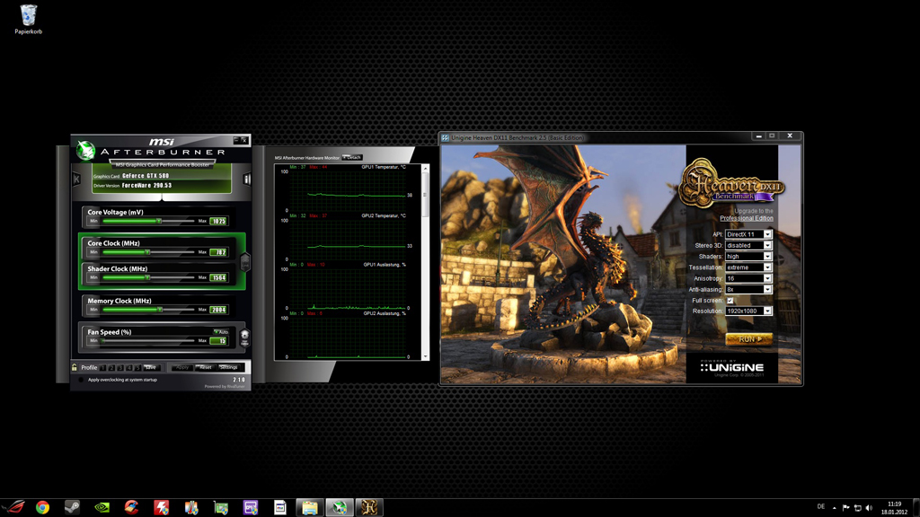Open Afterburner Settings

(x=229, y=367)
